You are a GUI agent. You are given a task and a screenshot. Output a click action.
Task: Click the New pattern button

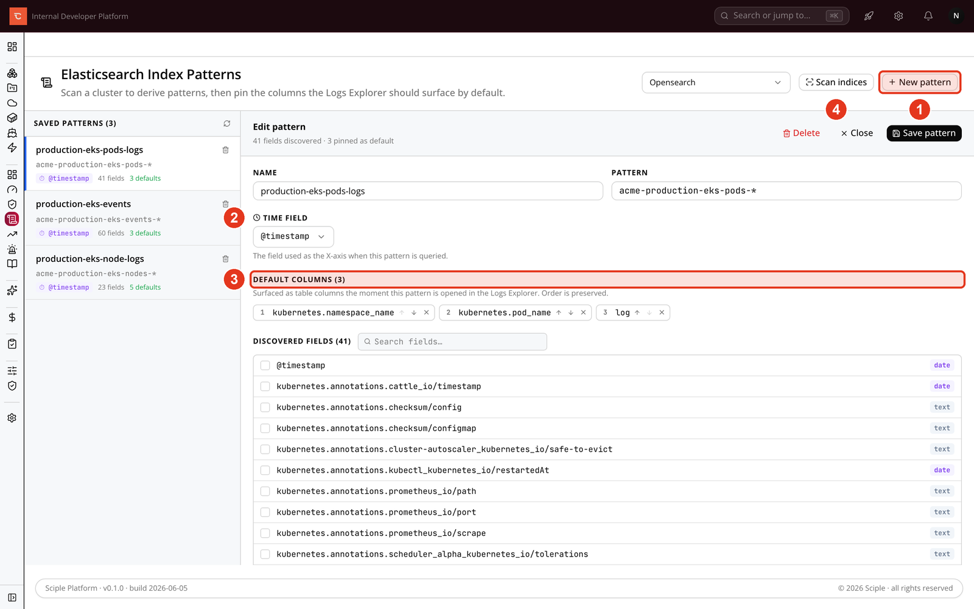tap(920, 82)
